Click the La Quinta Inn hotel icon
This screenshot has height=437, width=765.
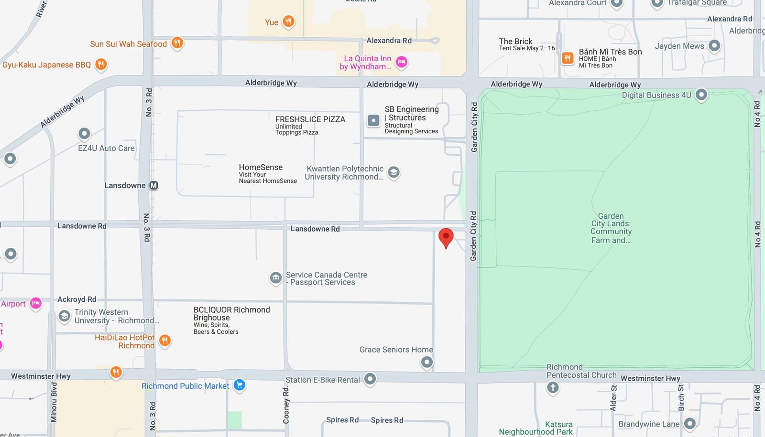(x=402, y=62)
